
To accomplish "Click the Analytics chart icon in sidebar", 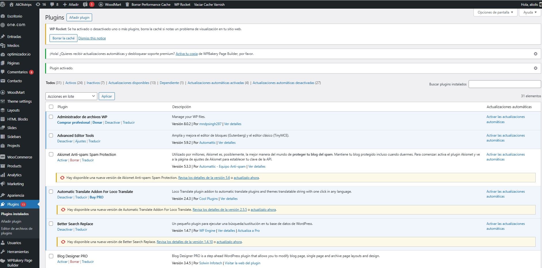I will point(3,175).
